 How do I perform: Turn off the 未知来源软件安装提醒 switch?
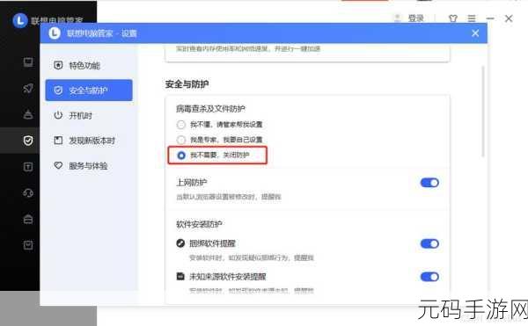tap(429, 277)
